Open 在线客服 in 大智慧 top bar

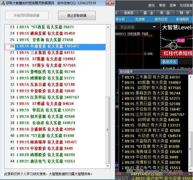click(186, 5)
